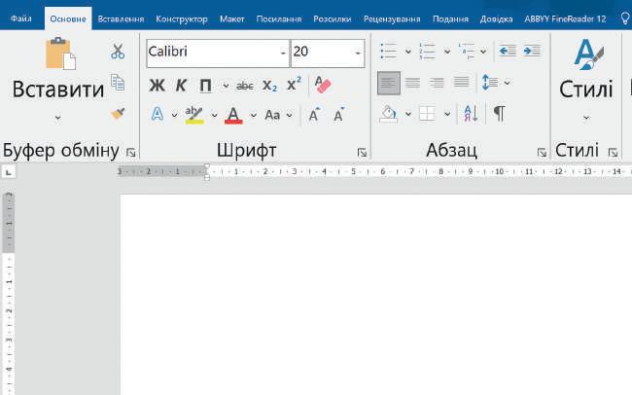Open the numbering library dropdown arrow
The width and height of the screenshot is (632, 395).
(447, 52)
